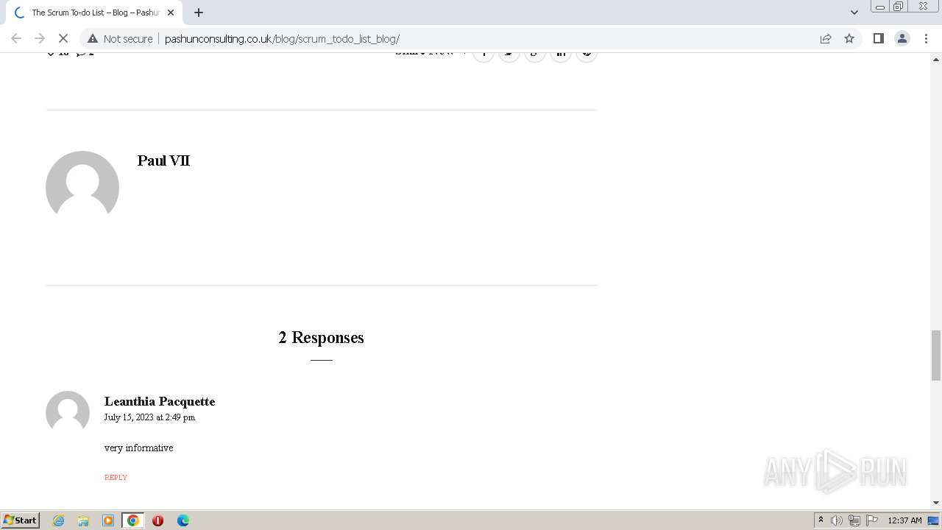Open the July 15, 2023 comment permalink
Image resolution: width=942 pixels, height=530 pixels.
(x=149, y=417)
